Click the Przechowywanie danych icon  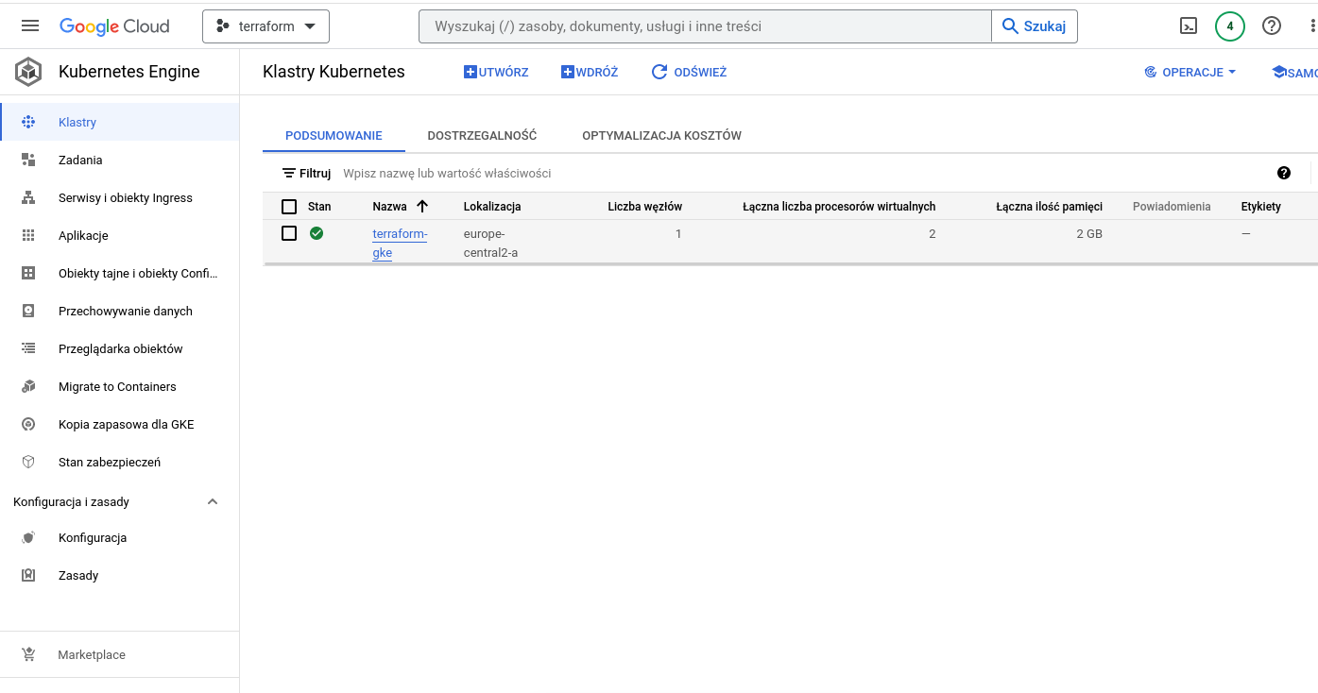(29, 311)
